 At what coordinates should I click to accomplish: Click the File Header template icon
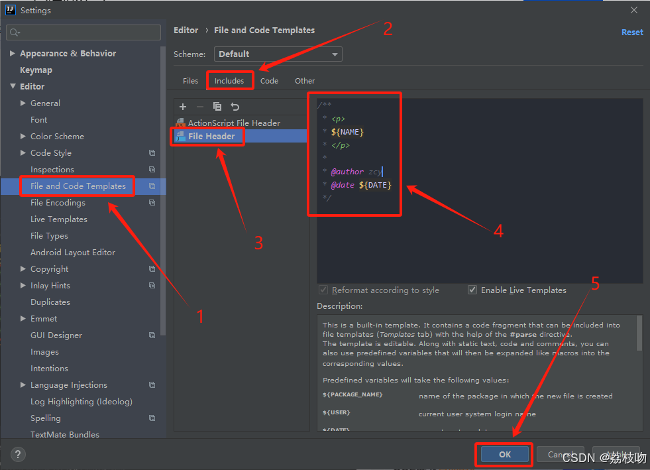click(x=180, y=136)
